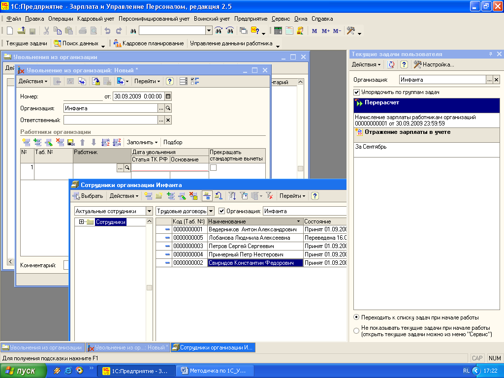Open 'Трудовые договоры' dropdown arrow

(211, 211)
